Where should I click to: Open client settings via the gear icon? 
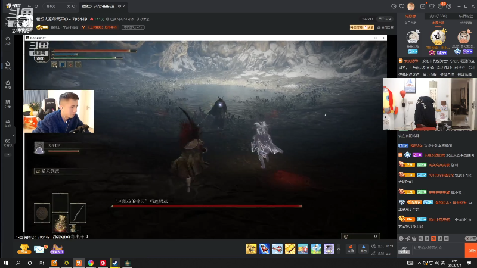click(449, 6)
